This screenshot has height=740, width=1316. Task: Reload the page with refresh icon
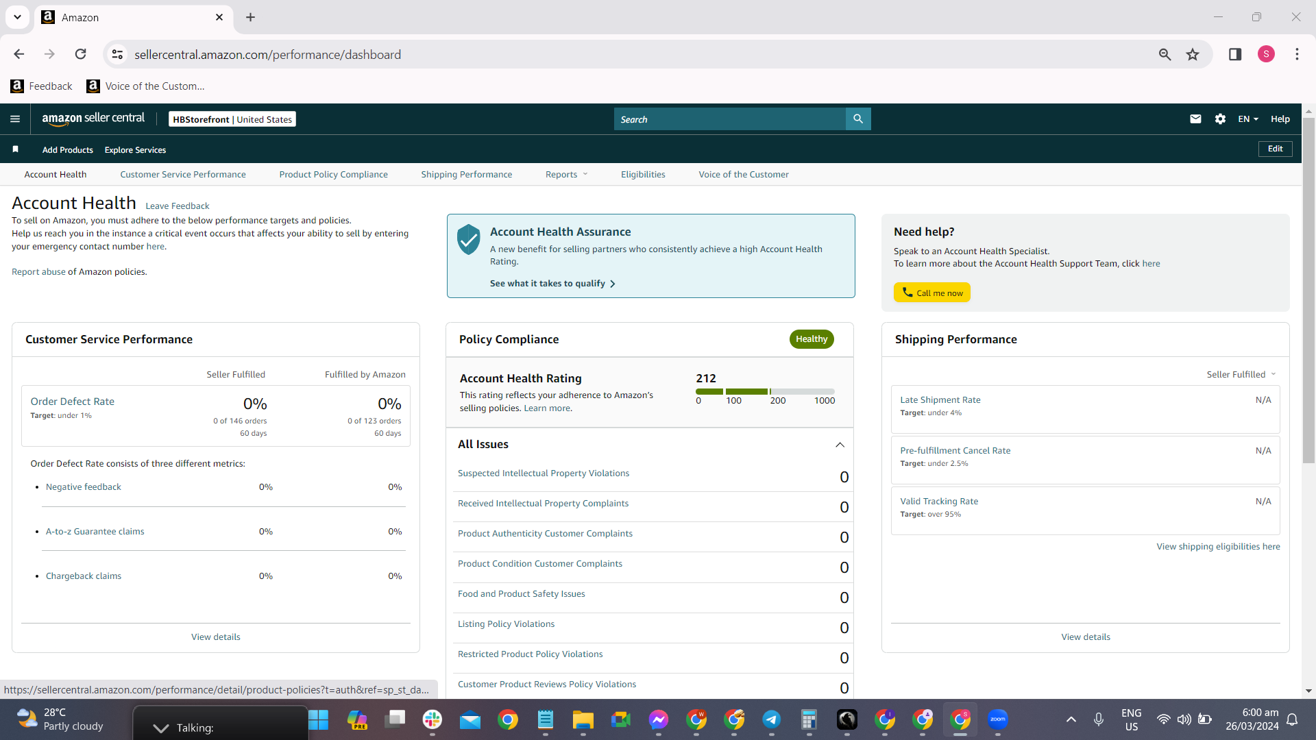click(x=81, y=54)
